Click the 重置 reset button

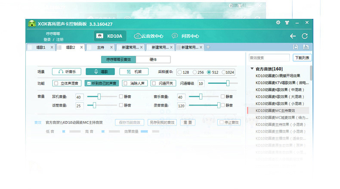188,122
